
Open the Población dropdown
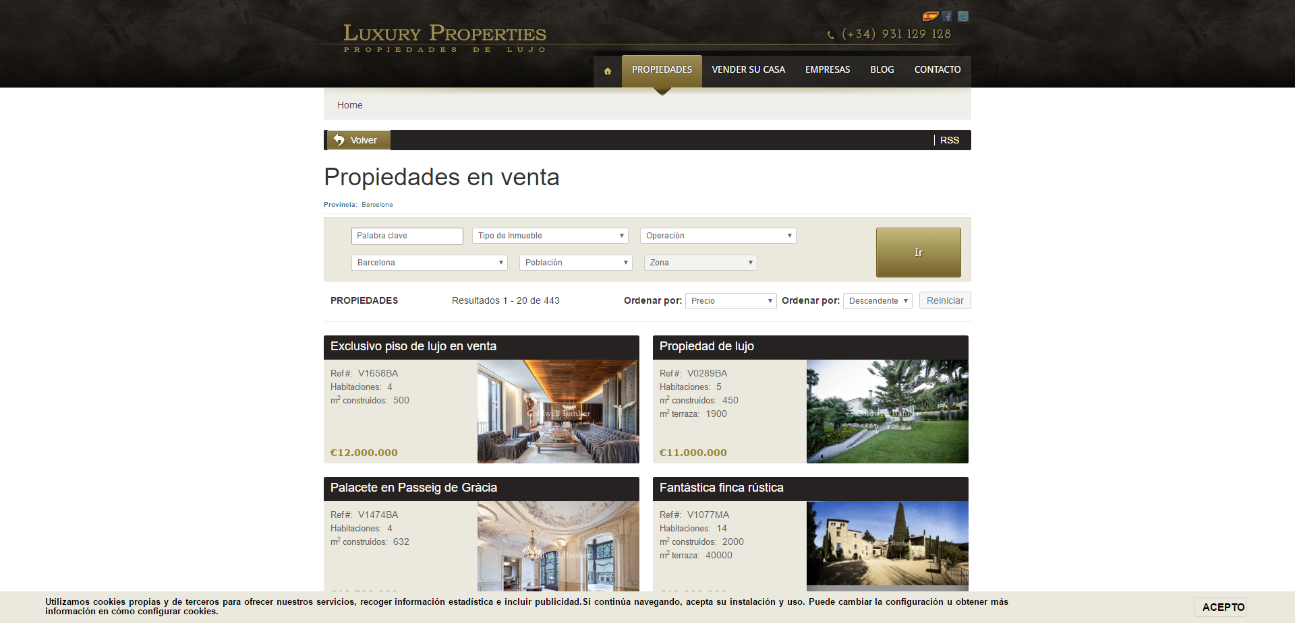point(575,263)
